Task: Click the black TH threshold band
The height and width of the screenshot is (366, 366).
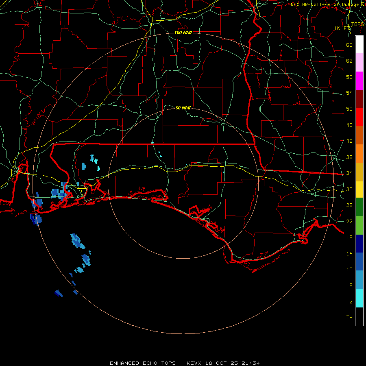Action: [359, 316]
